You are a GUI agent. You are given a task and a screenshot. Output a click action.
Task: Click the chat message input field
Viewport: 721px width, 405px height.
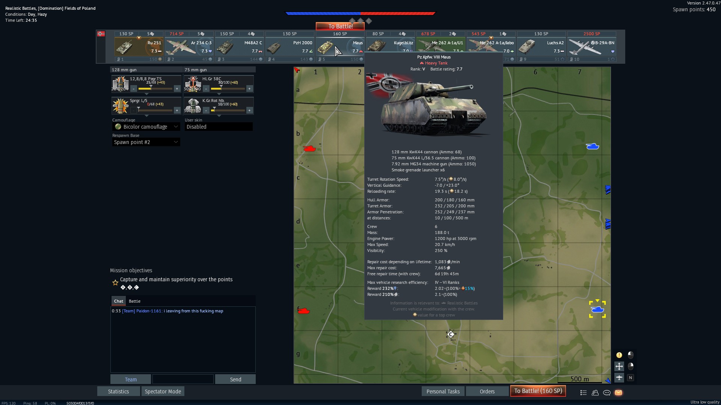pyautogui.click(x=183, y=379)
